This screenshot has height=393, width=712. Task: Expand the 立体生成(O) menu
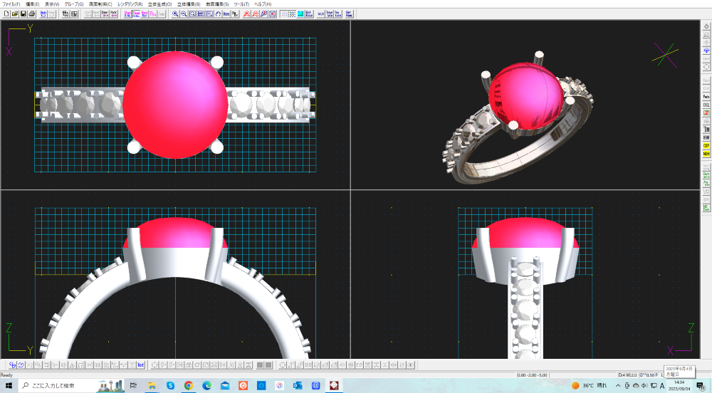click(x=159, y=4)
